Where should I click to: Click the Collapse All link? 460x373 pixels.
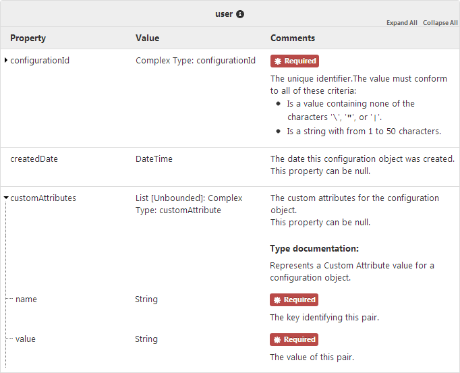440,23
